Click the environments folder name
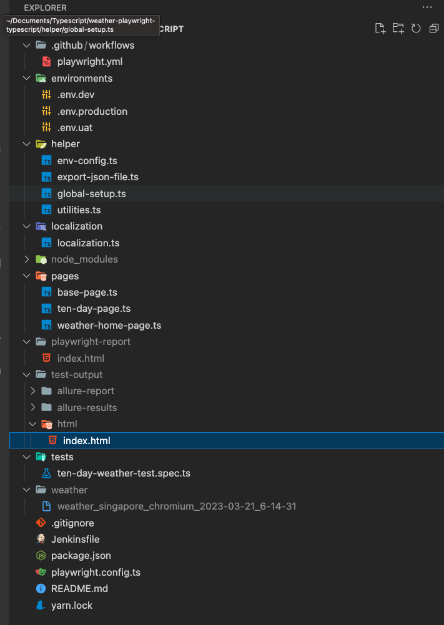The image size is (444, 625). click(x=82, y=78)
